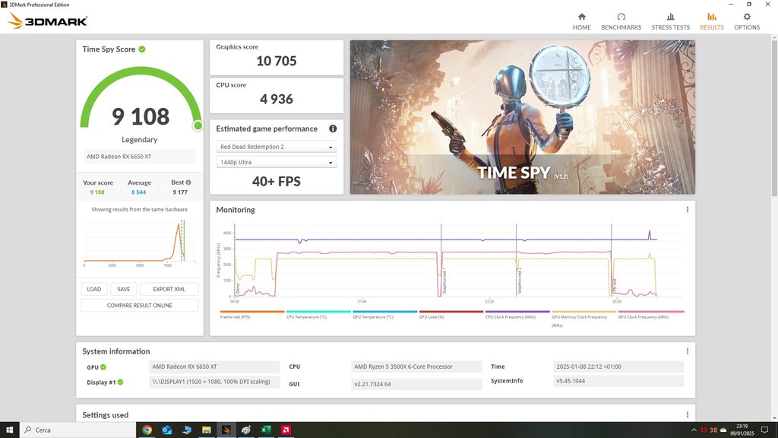The image size is (778, 438).
Task: Click the green GPU status checkmark
Action: pos(103,367)
